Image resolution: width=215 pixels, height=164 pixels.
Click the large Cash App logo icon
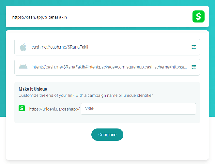point(198,16)
